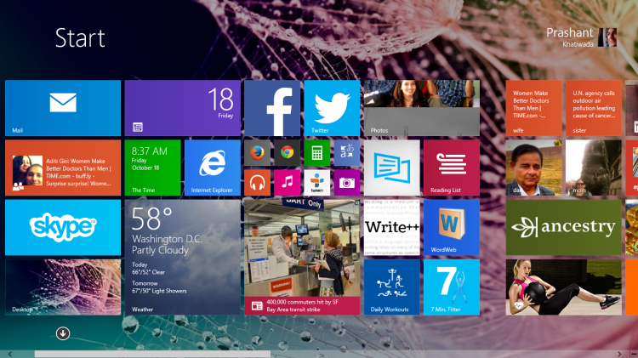638x358 pixels.
Task: Click the scrollbar right arrow
Action: pos(619,355)
